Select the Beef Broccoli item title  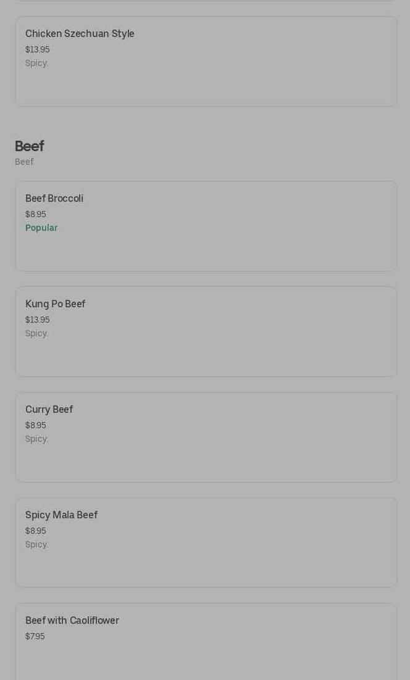click(54, 199)
